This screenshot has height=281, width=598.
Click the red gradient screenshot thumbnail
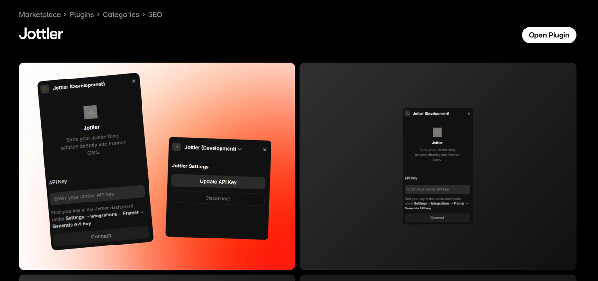157,166
